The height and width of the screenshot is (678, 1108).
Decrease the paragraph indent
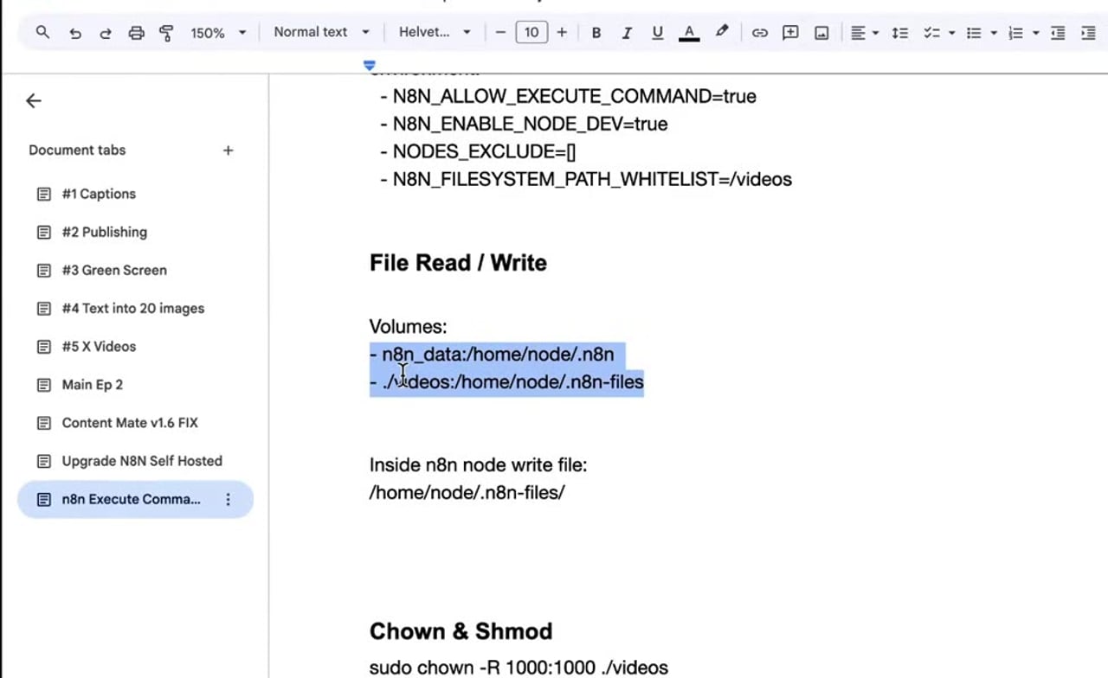click(x=1058, y=33)
